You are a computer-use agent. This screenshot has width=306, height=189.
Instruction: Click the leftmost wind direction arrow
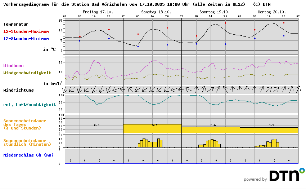tap(66, 89)
